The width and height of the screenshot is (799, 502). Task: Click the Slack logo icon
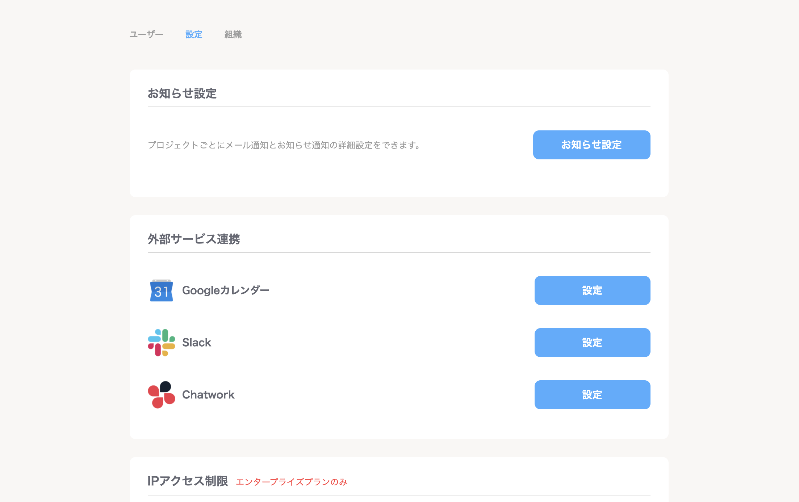(162, 343)
